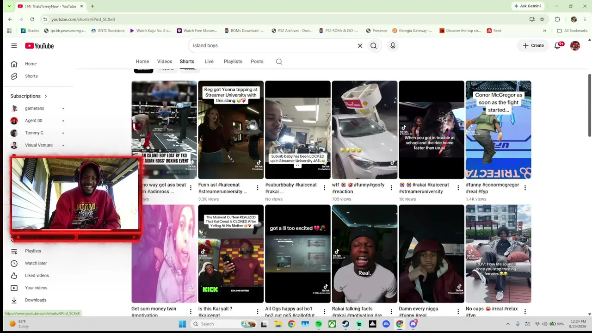Open the GNTC Bookstore bookmark

coord(108,31)
